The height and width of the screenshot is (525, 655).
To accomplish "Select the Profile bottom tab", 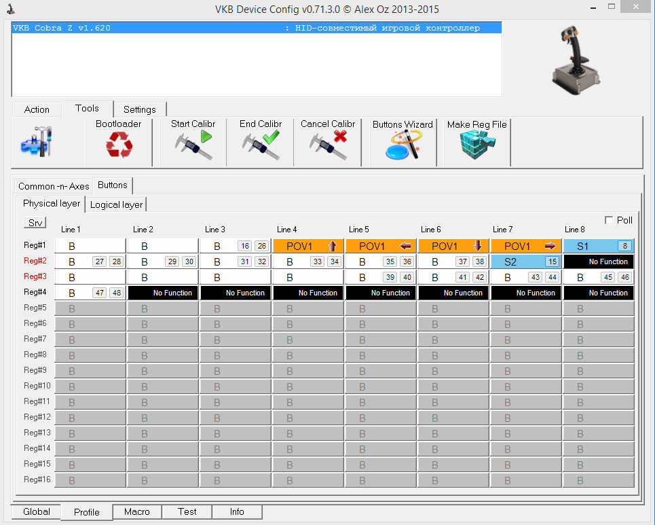I will pos(86,512).
